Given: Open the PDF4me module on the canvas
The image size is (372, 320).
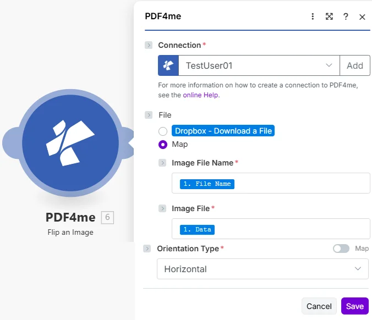Looking at the screenshot, I should pos(70,143).
